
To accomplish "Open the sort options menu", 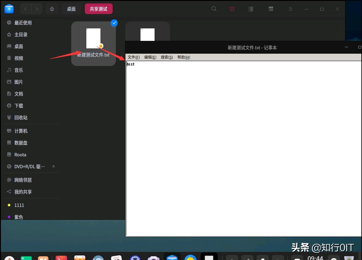I will coord(291,9).
